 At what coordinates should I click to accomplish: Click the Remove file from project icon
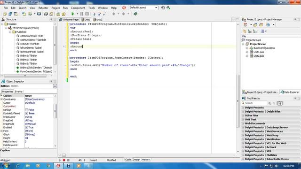(x=64, y=14)
